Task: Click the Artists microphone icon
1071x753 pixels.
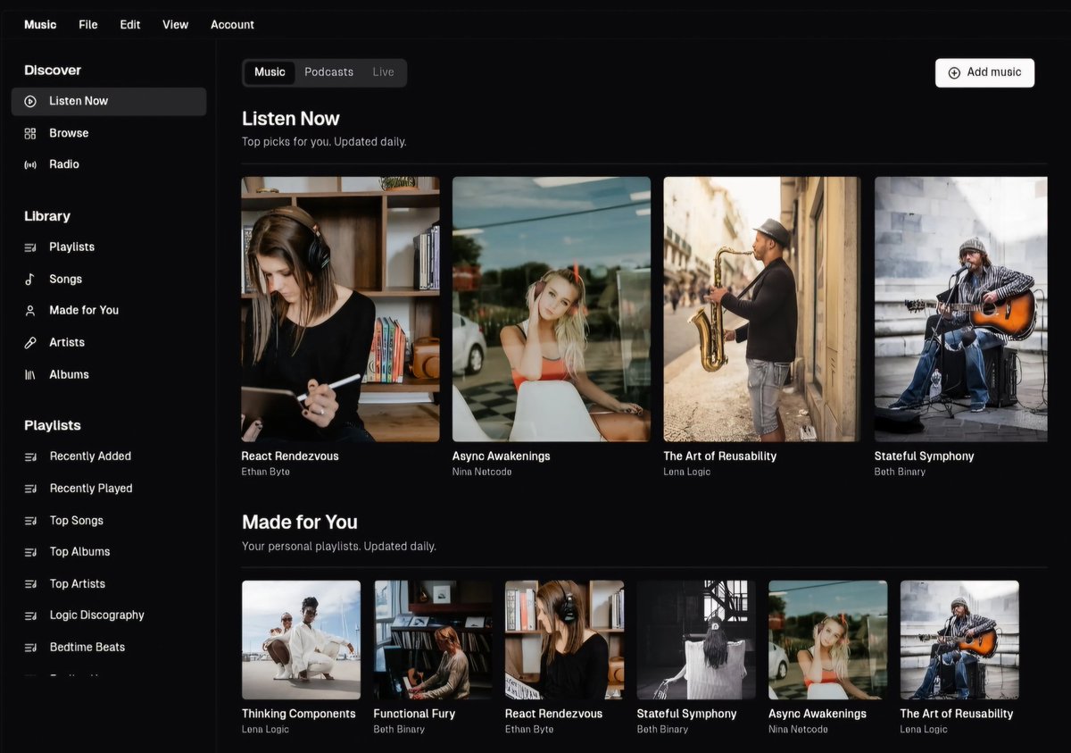Action: click(x=30, y=343)
